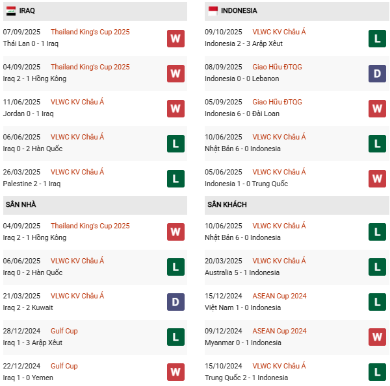Select the SÂN KHÁCH section header

[227, 204]
